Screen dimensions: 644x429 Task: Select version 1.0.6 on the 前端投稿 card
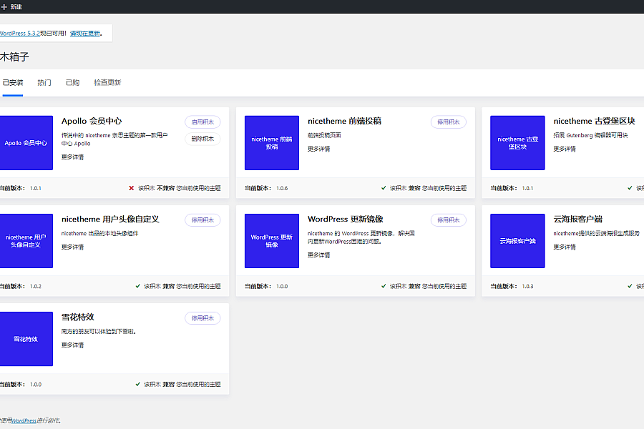coord(282,188)
